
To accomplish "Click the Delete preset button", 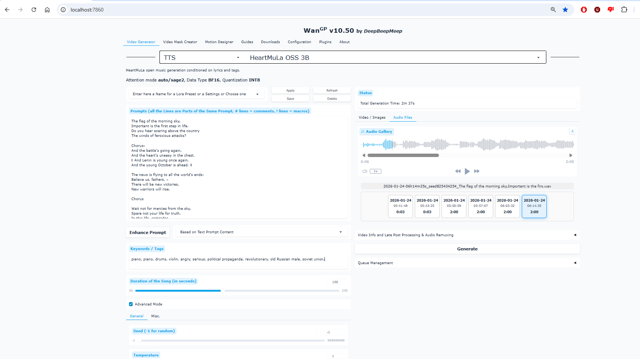I will tap(332, 99).
